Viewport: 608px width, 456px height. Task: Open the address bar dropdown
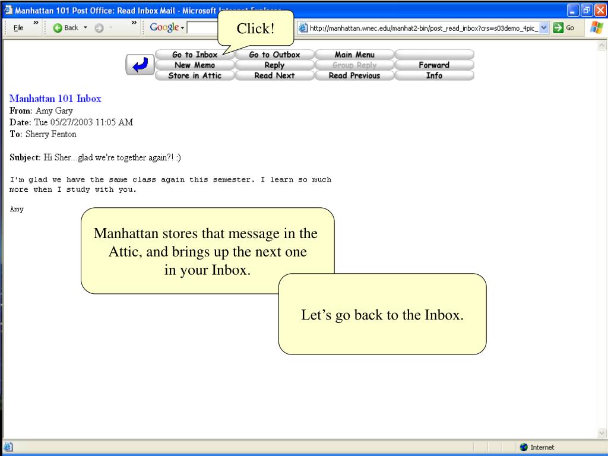click(x=544, y=28)
